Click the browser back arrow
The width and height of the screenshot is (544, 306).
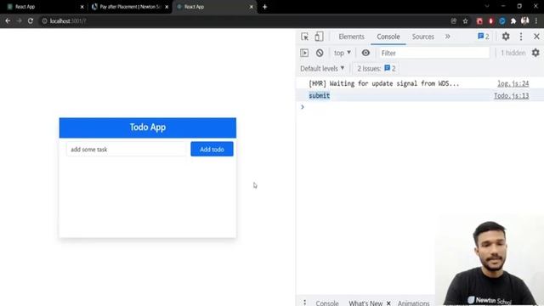click(x=8, y=20)
